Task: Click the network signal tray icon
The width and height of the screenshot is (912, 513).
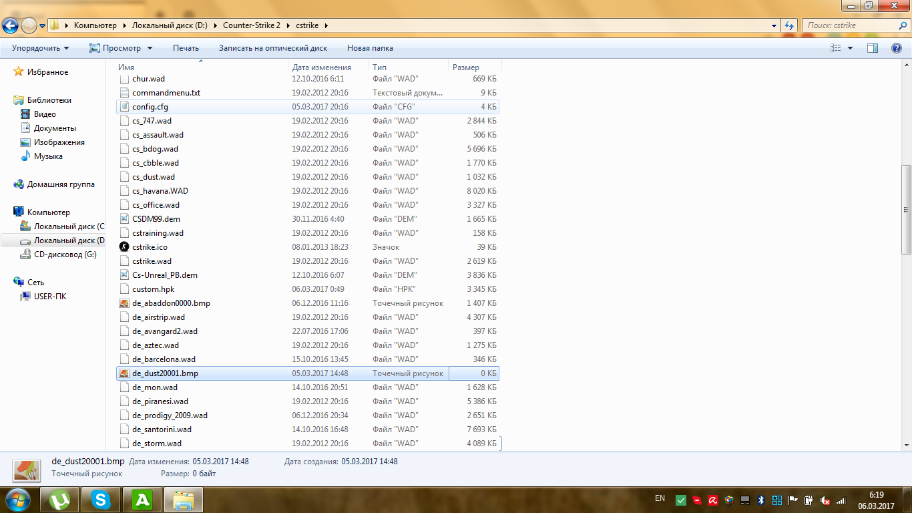Action: 841,500
